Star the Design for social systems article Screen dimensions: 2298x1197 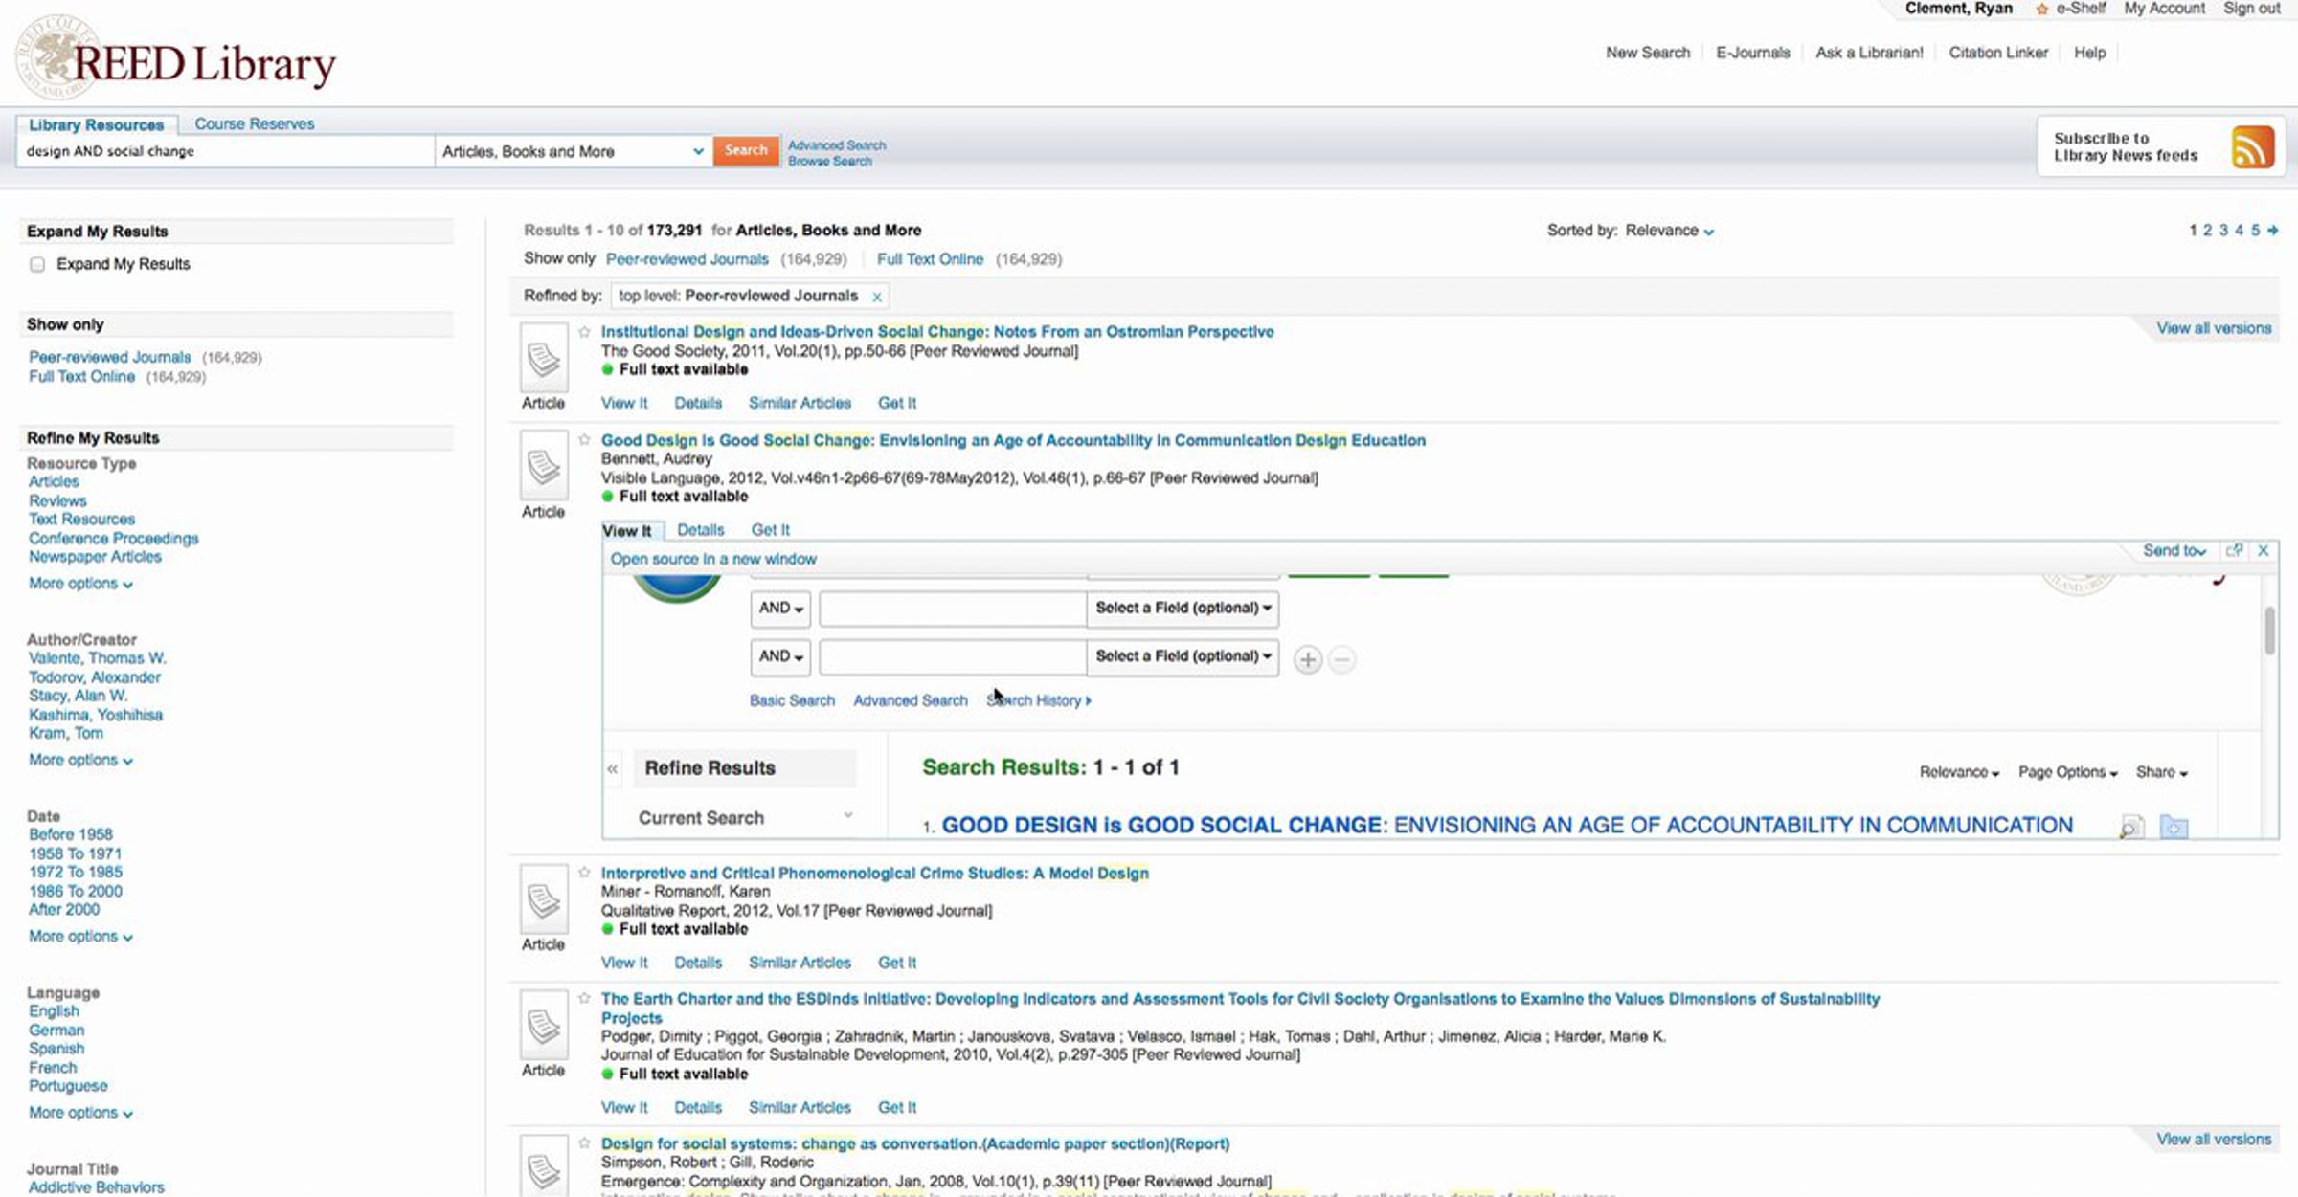pos(584,1143)
